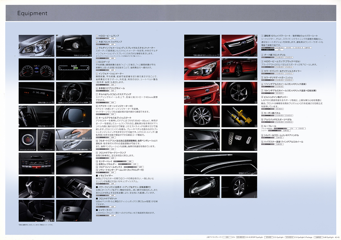Select the 'アルミパッド付スポーツペダル' heading
The image size is (341, 240).
278,120
